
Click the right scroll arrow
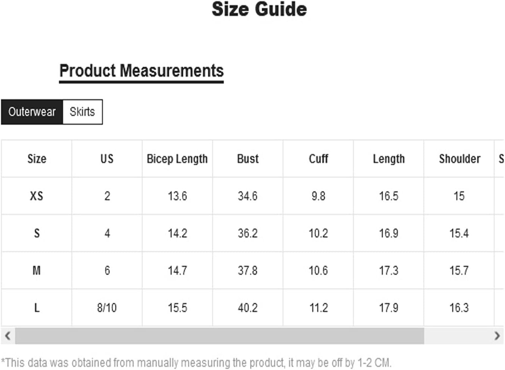pyautogui.click(x=497, y=336)
